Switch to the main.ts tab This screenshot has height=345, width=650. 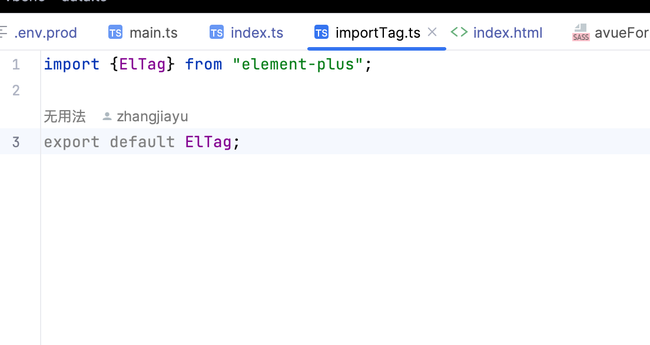[x=153, y=33]
